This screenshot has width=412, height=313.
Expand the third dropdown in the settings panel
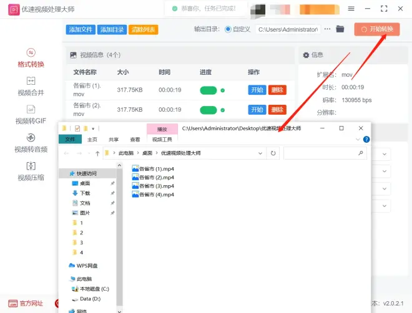(384, 189)
